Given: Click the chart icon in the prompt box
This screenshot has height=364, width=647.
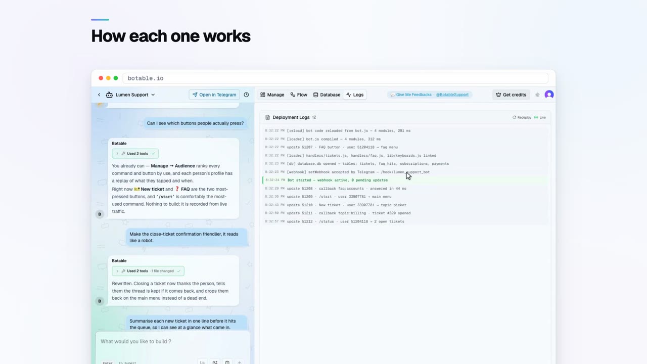Looking at the screenshot, I should click(202, 362).
